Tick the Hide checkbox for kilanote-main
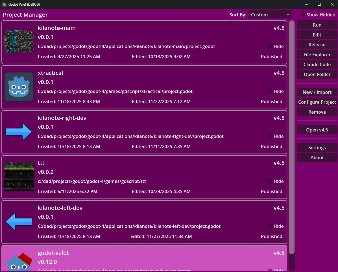 tap(270, 46)
